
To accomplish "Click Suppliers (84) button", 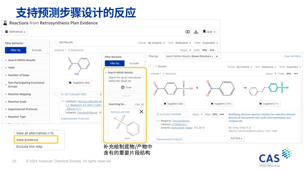I will [79, 83].
